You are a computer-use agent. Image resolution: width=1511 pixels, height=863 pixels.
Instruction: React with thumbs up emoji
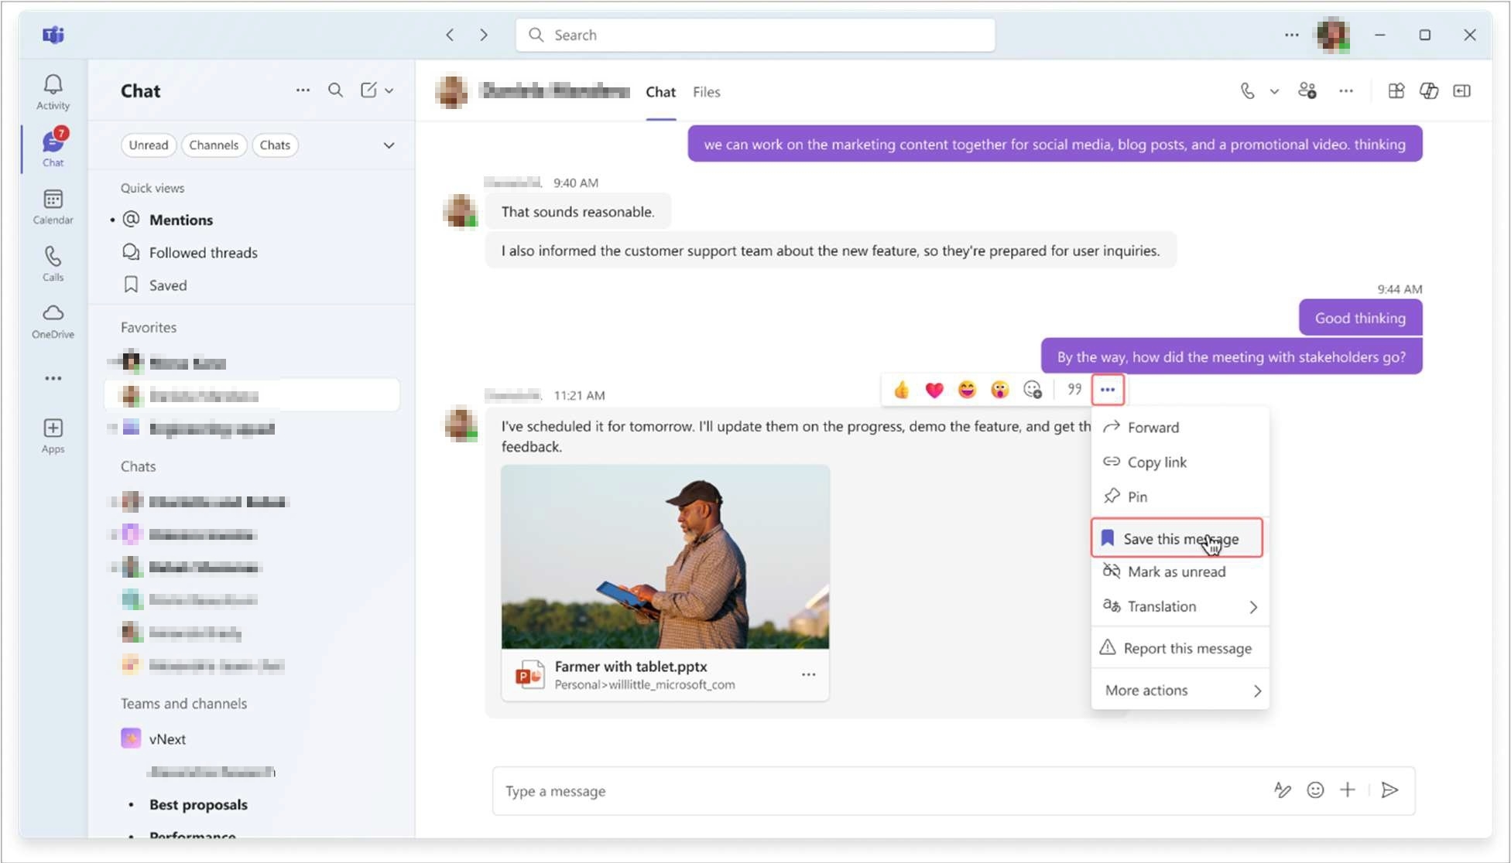[x=901, y=390]
